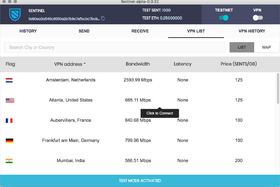Screen dimensions: 280x187
Task: Click the Price (SENTS/GB) column header
Action: (239, 64)
